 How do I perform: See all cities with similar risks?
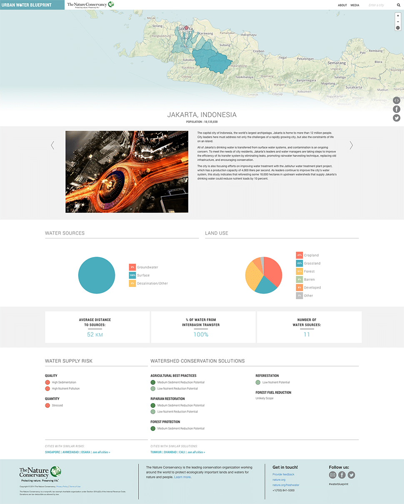click(x=101, y=452)
